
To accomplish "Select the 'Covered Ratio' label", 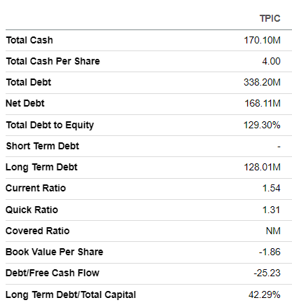I will 38,231.
